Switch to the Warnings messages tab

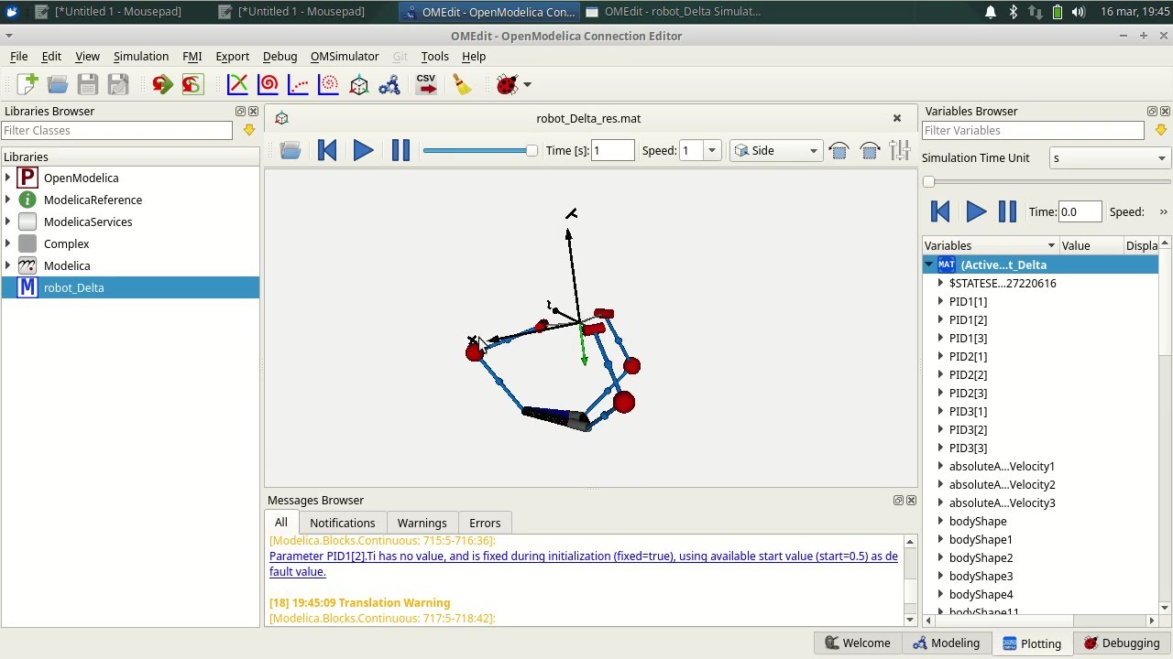pyautogui.click(x=422, y=523)
